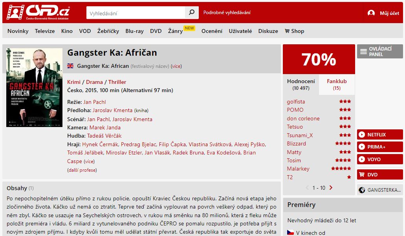
Task: Click the Shop link with its cart icon
Action: point(295,31)
